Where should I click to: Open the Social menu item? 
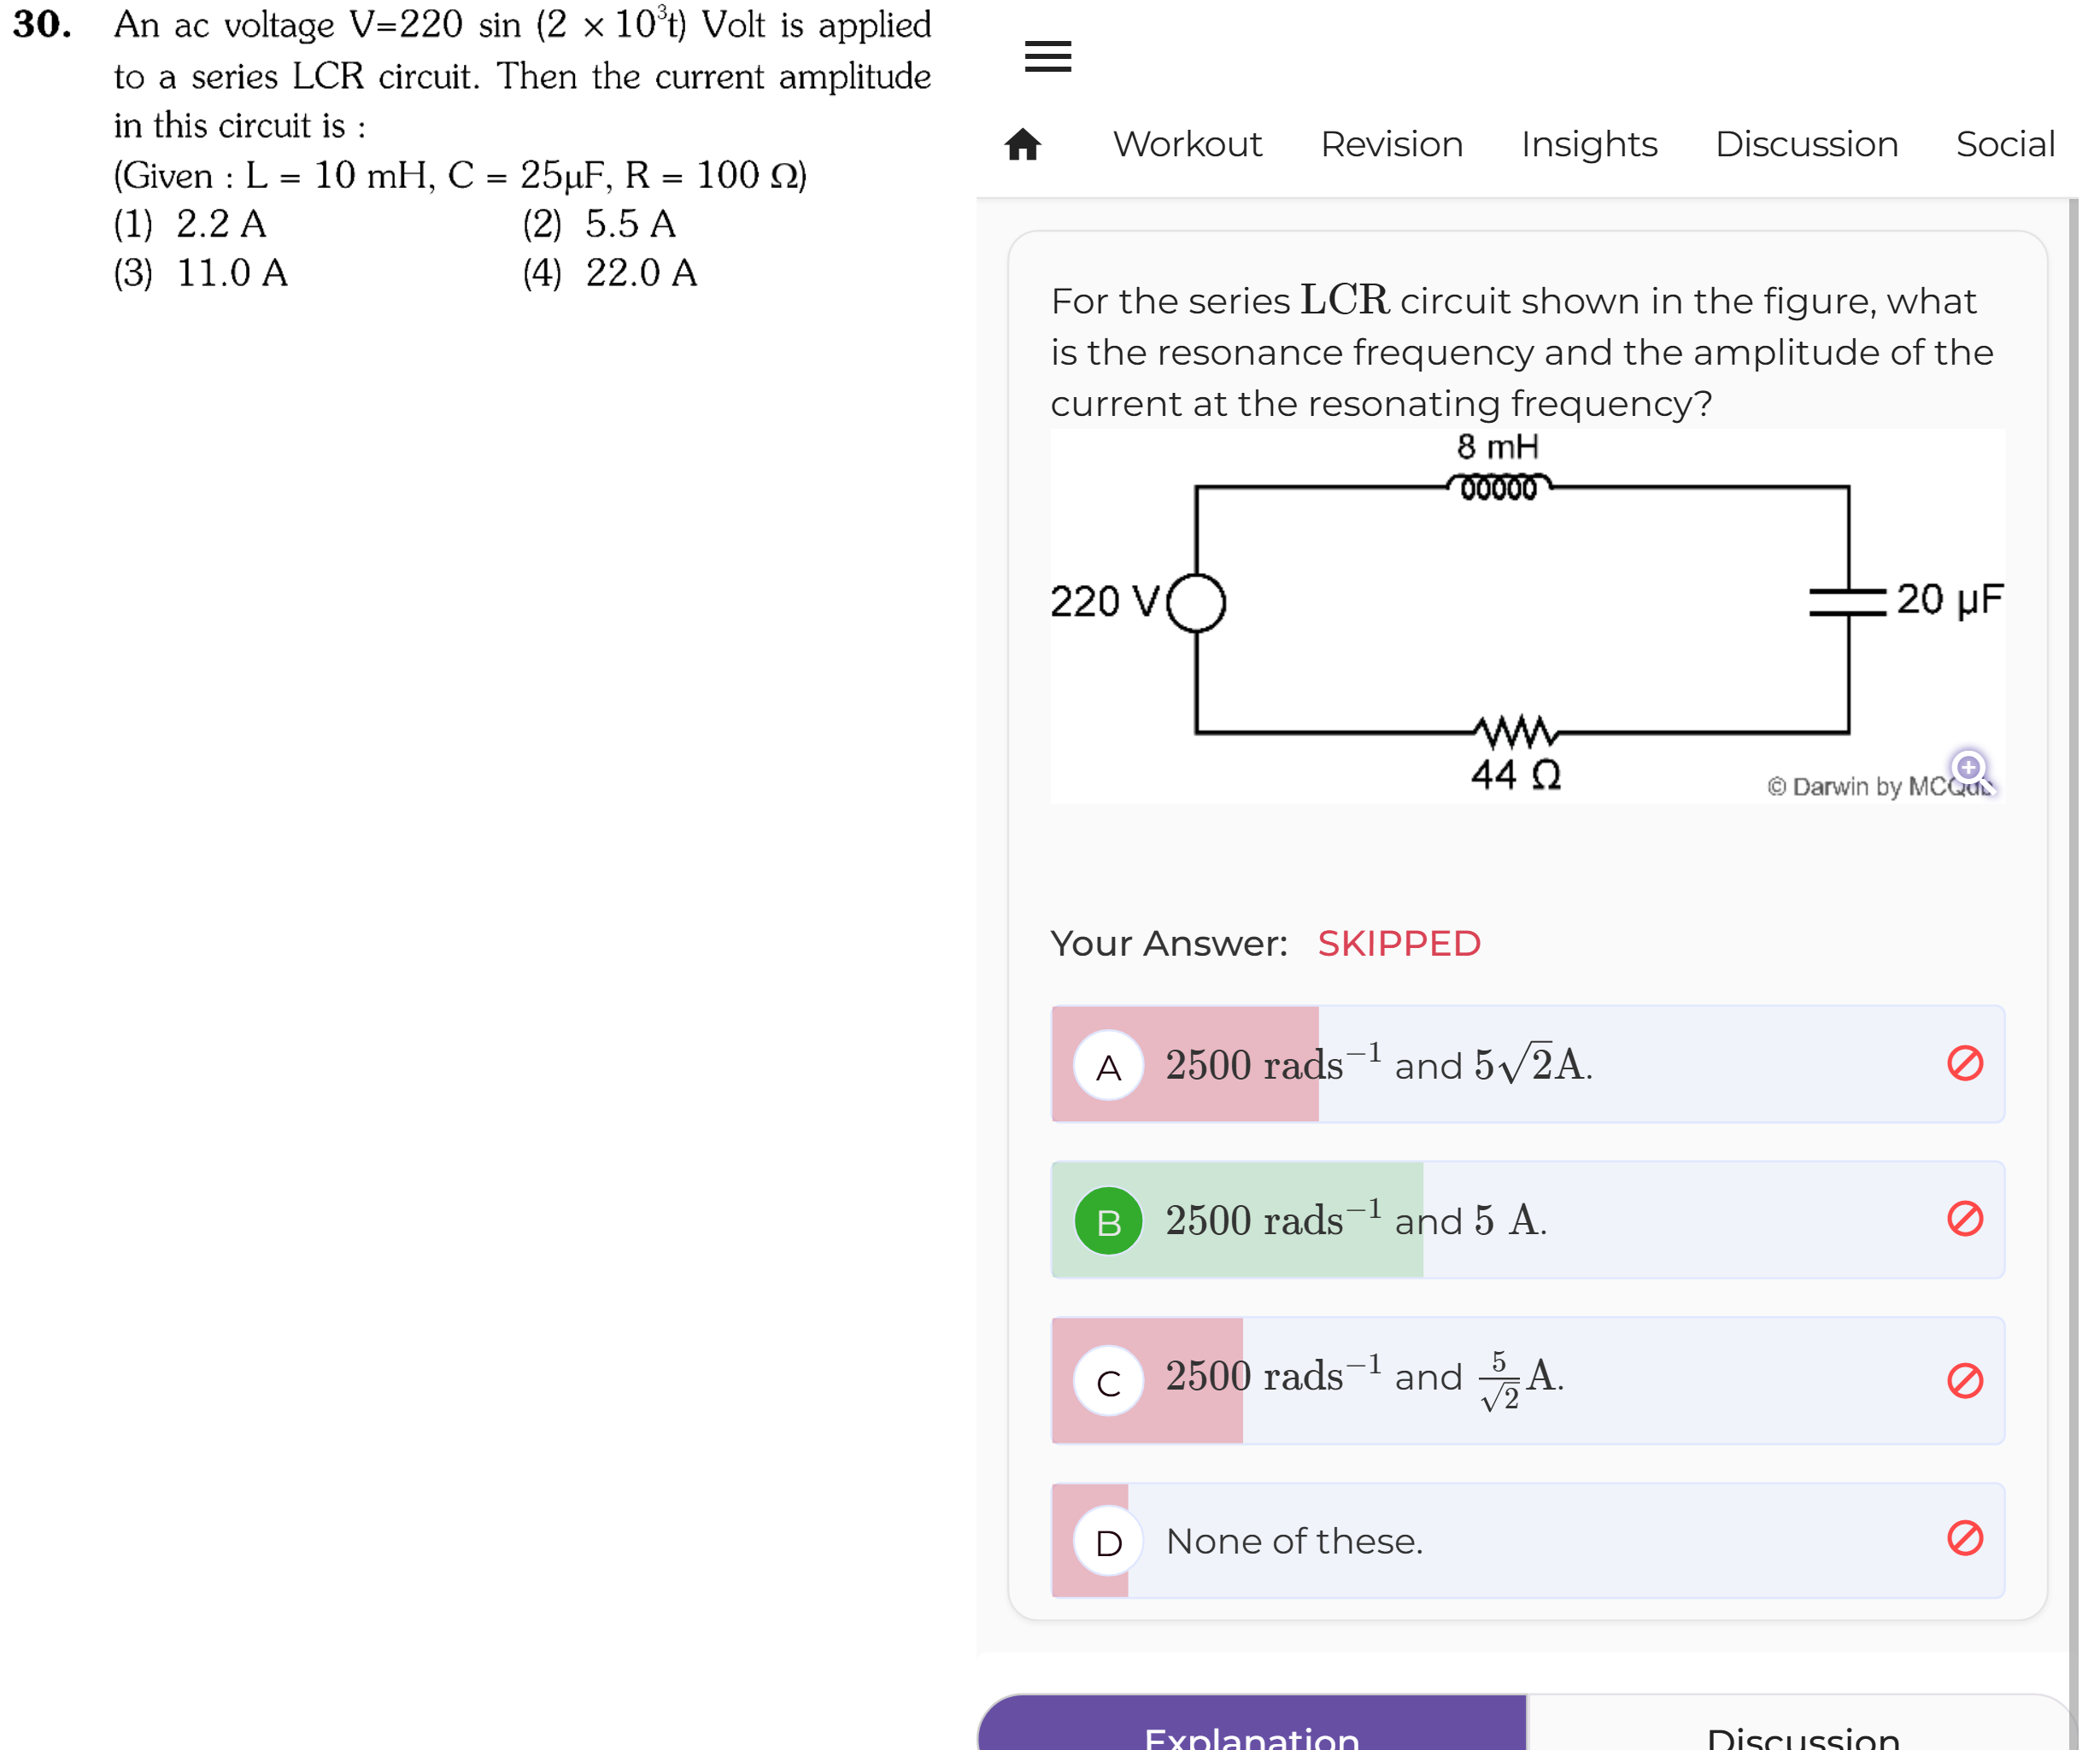2004,144
